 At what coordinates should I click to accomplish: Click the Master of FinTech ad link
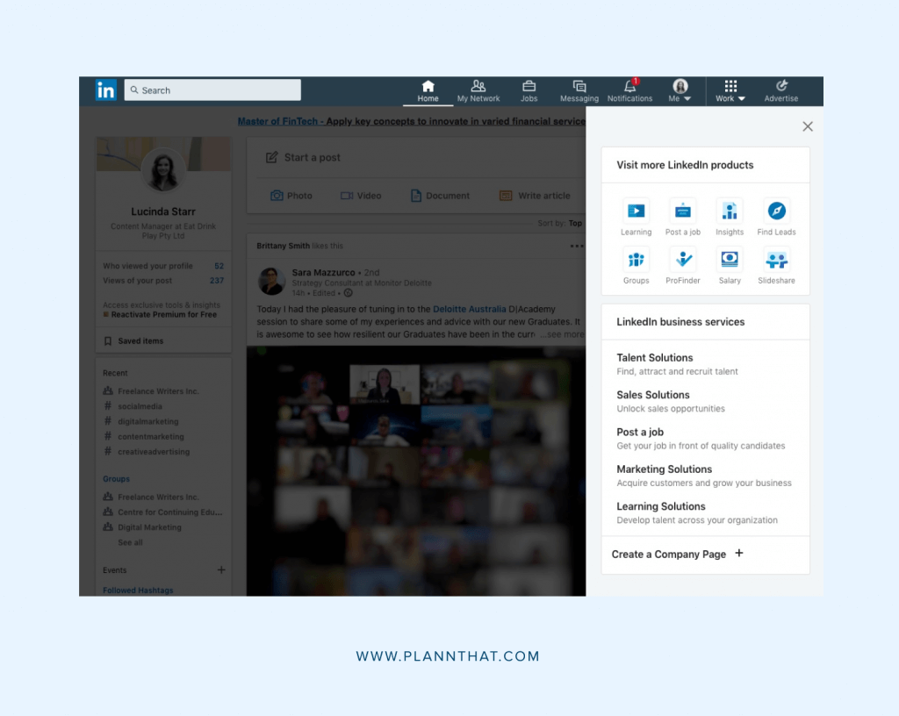tap(411, 121)
